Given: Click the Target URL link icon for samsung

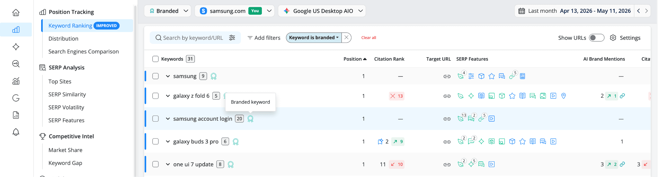Looking at the screenshot, I should (447, 76).
